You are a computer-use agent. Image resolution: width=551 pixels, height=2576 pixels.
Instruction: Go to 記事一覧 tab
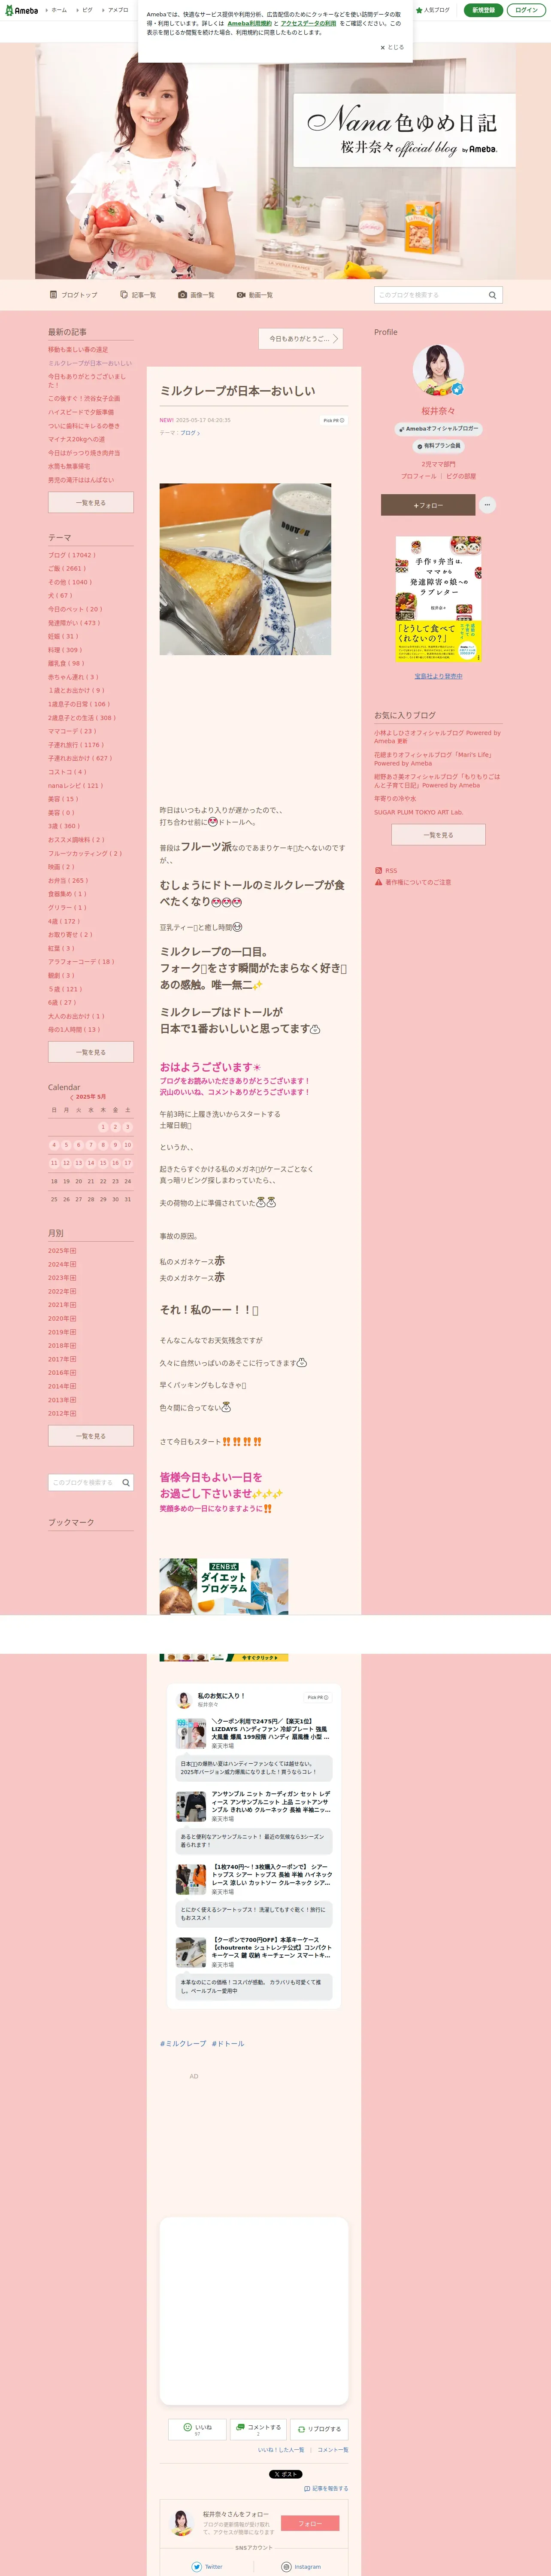pyautogui.click(x=138, y=295)
